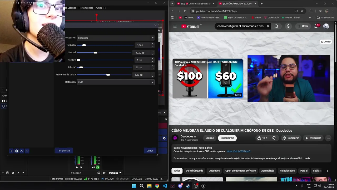The height and width of the screenshot is (190, 337).
Task: Open the bit.ly description link
Action: point(238,151)
